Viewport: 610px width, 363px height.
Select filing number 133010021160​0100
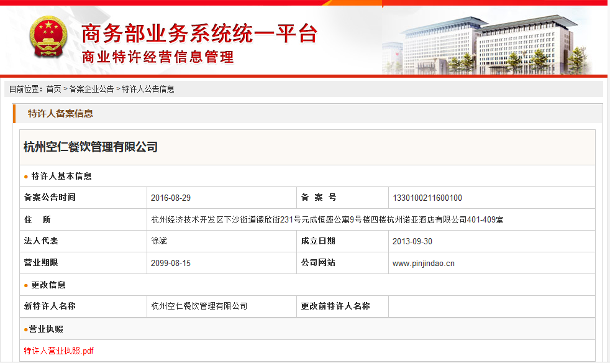pos(427,198)
